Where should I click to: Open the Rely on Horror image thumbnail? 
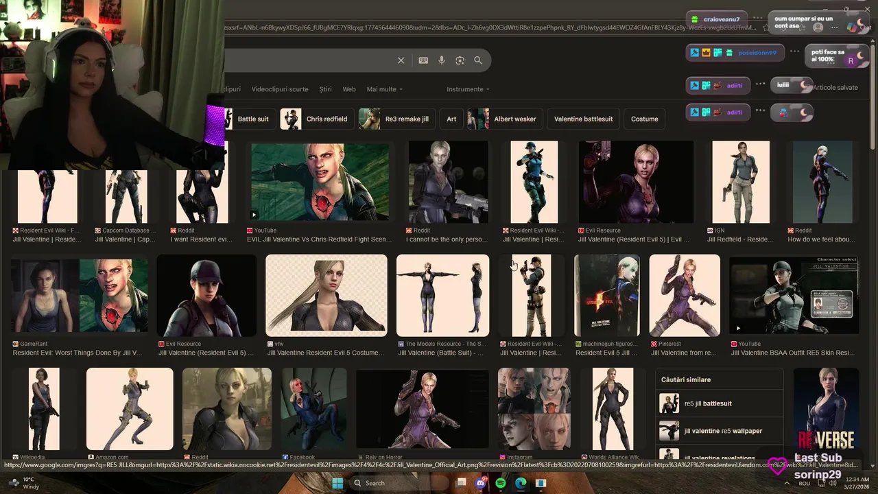coord(423,409)
